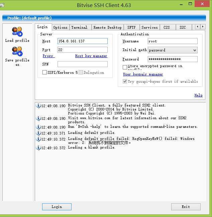
Task: Open the User keypair manager link
Action: click(x=143, y=74)
